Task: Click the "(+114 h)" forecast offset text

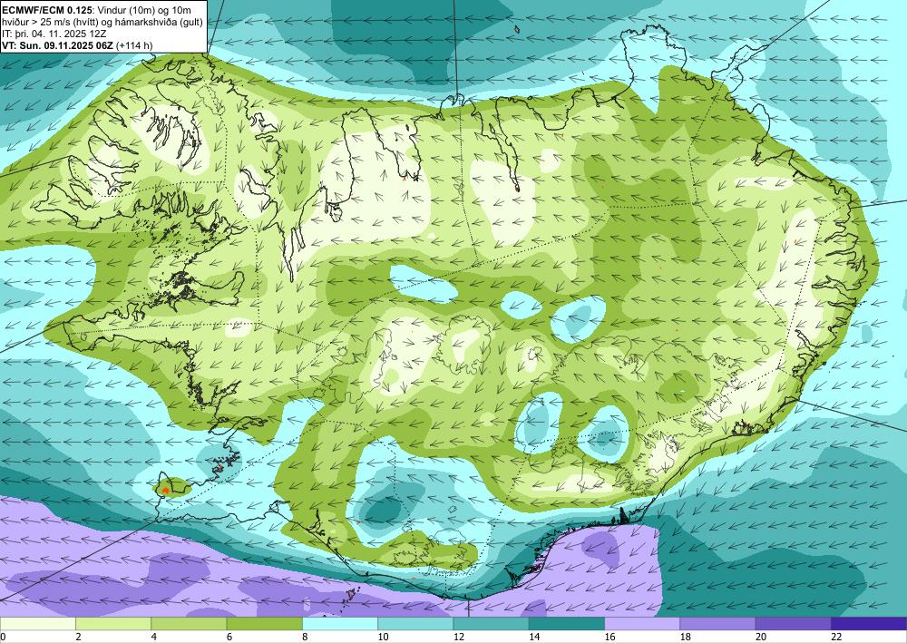Action: click(135, 45)
